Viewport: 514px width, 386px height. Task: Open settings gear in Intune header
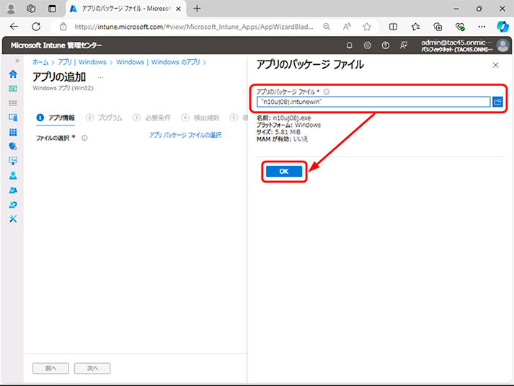[x=368, y=45]
